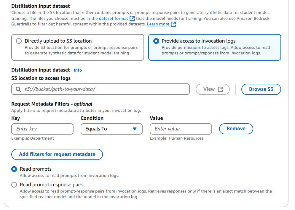The image size is (295, 210).
Task: Click the Browse S3 button
Action: tap(261, 89)
